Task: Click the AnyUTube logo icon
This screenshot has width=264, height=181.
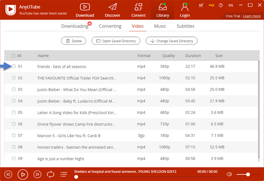Action: pyautogui.click(x=11, y=10)
